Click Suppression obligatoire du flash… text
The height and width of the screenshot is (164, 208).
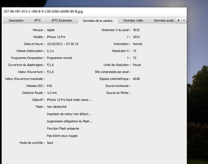[x=70, y=121]
